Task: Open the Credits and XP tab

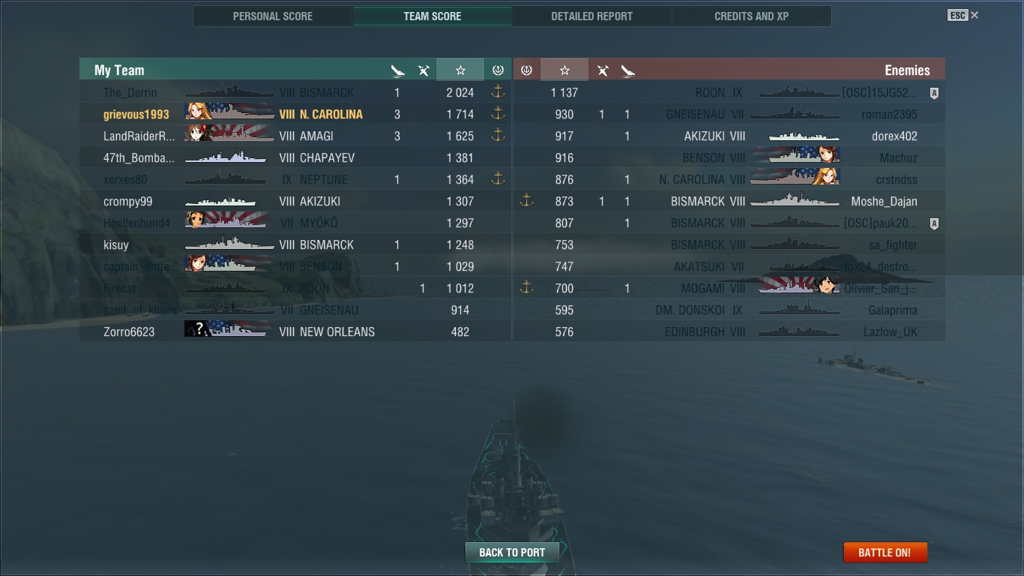Action: (751, 16)
